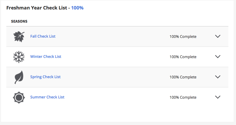This screenshot has height=125, width=236.
Task: Expand the Winter row chevron
Action: click(x=218, y=57)
